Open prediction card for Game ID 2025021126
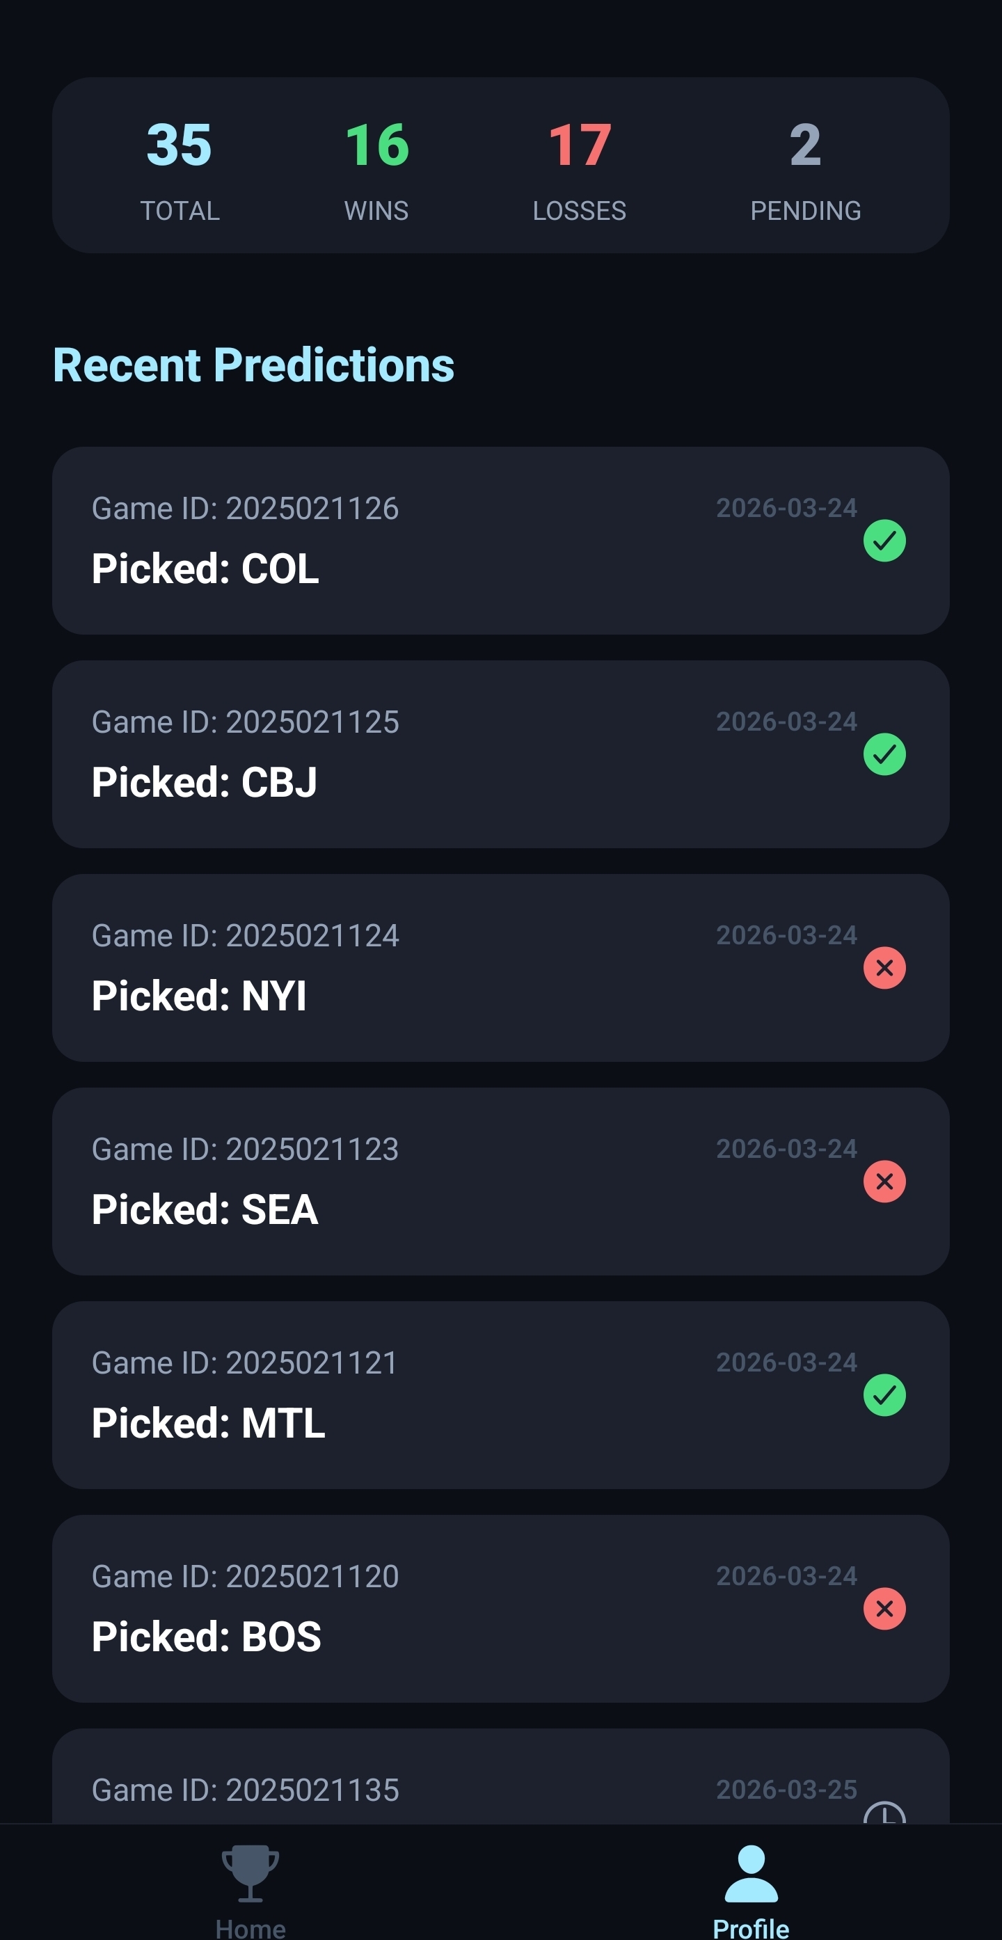 (452, 541)
